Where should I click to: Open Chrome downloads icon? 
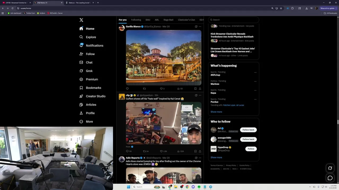coord(306,8)
